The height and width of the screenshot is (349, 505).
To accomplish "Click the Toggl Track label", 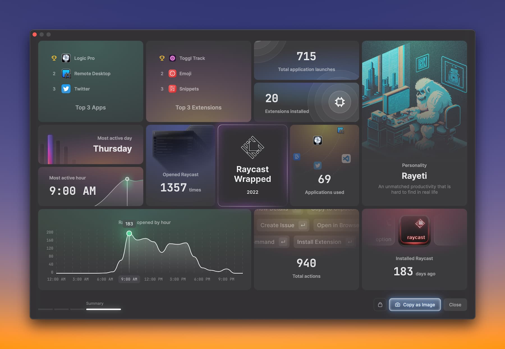I will click(x=192, y=58).
